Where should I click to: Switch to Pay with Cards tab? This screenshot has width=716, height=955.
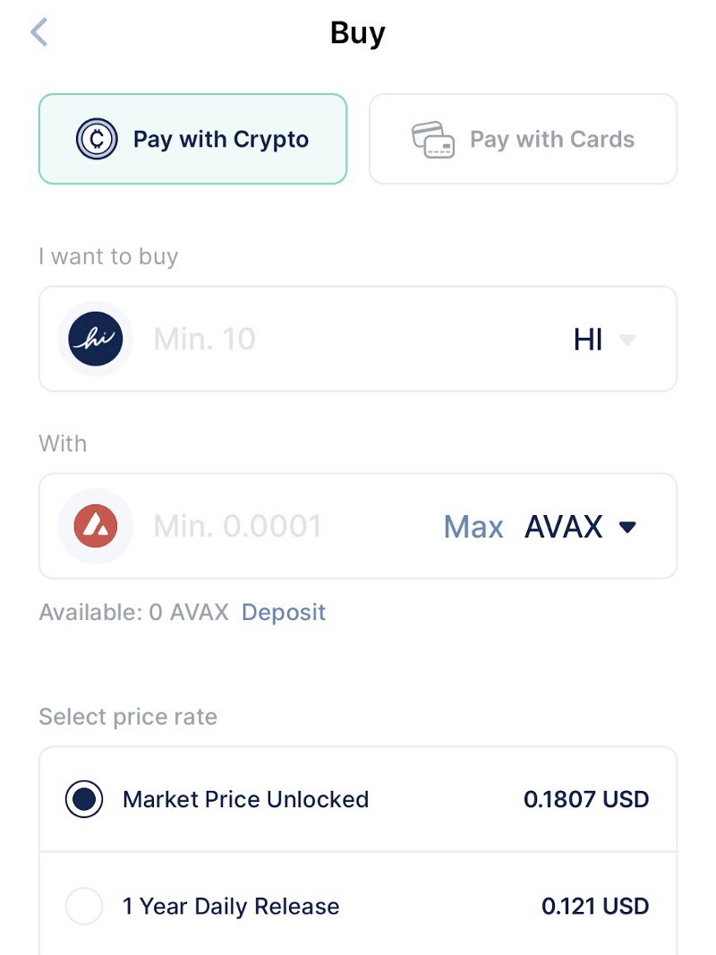524,139
